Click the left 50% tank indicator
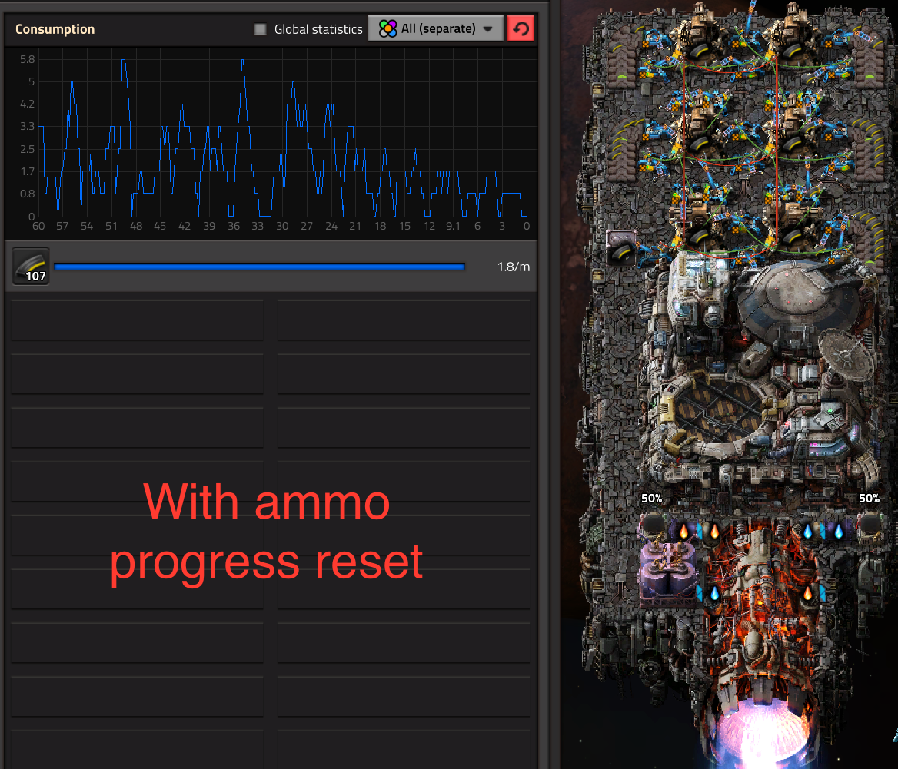This screenshot has width=898, height=769. 651,499
